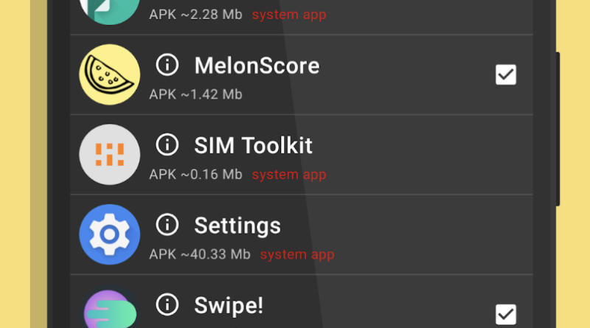The image size is (590, 328).
Task: Click the APK ~2.28 Mb size label
Action: (195, 15)
